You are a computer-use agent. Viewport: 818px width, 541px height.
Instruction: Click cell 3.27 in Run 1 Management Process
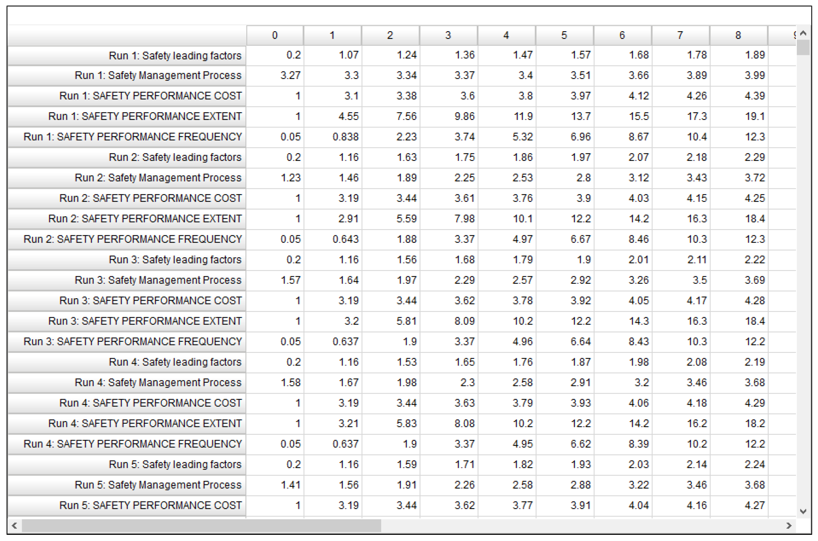coord(290,76)
